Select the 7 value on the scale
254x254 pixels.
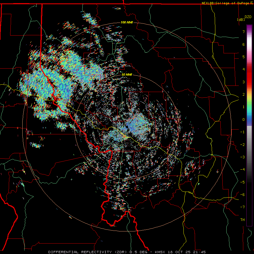coord(244,32)
